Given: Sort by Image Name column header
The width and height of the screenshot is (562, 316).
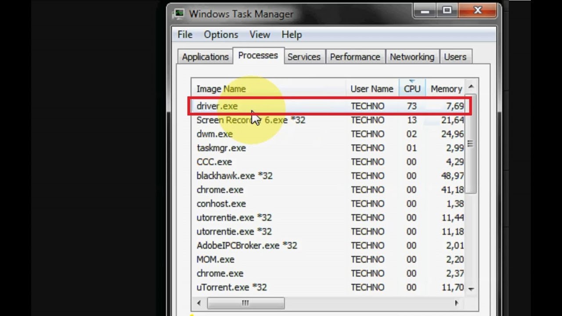Looking at the screenshot, I should click(x=269, y=89).
